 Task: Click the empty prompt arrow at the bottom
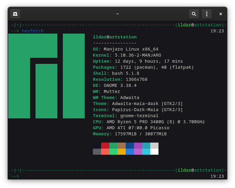(14, 176)
